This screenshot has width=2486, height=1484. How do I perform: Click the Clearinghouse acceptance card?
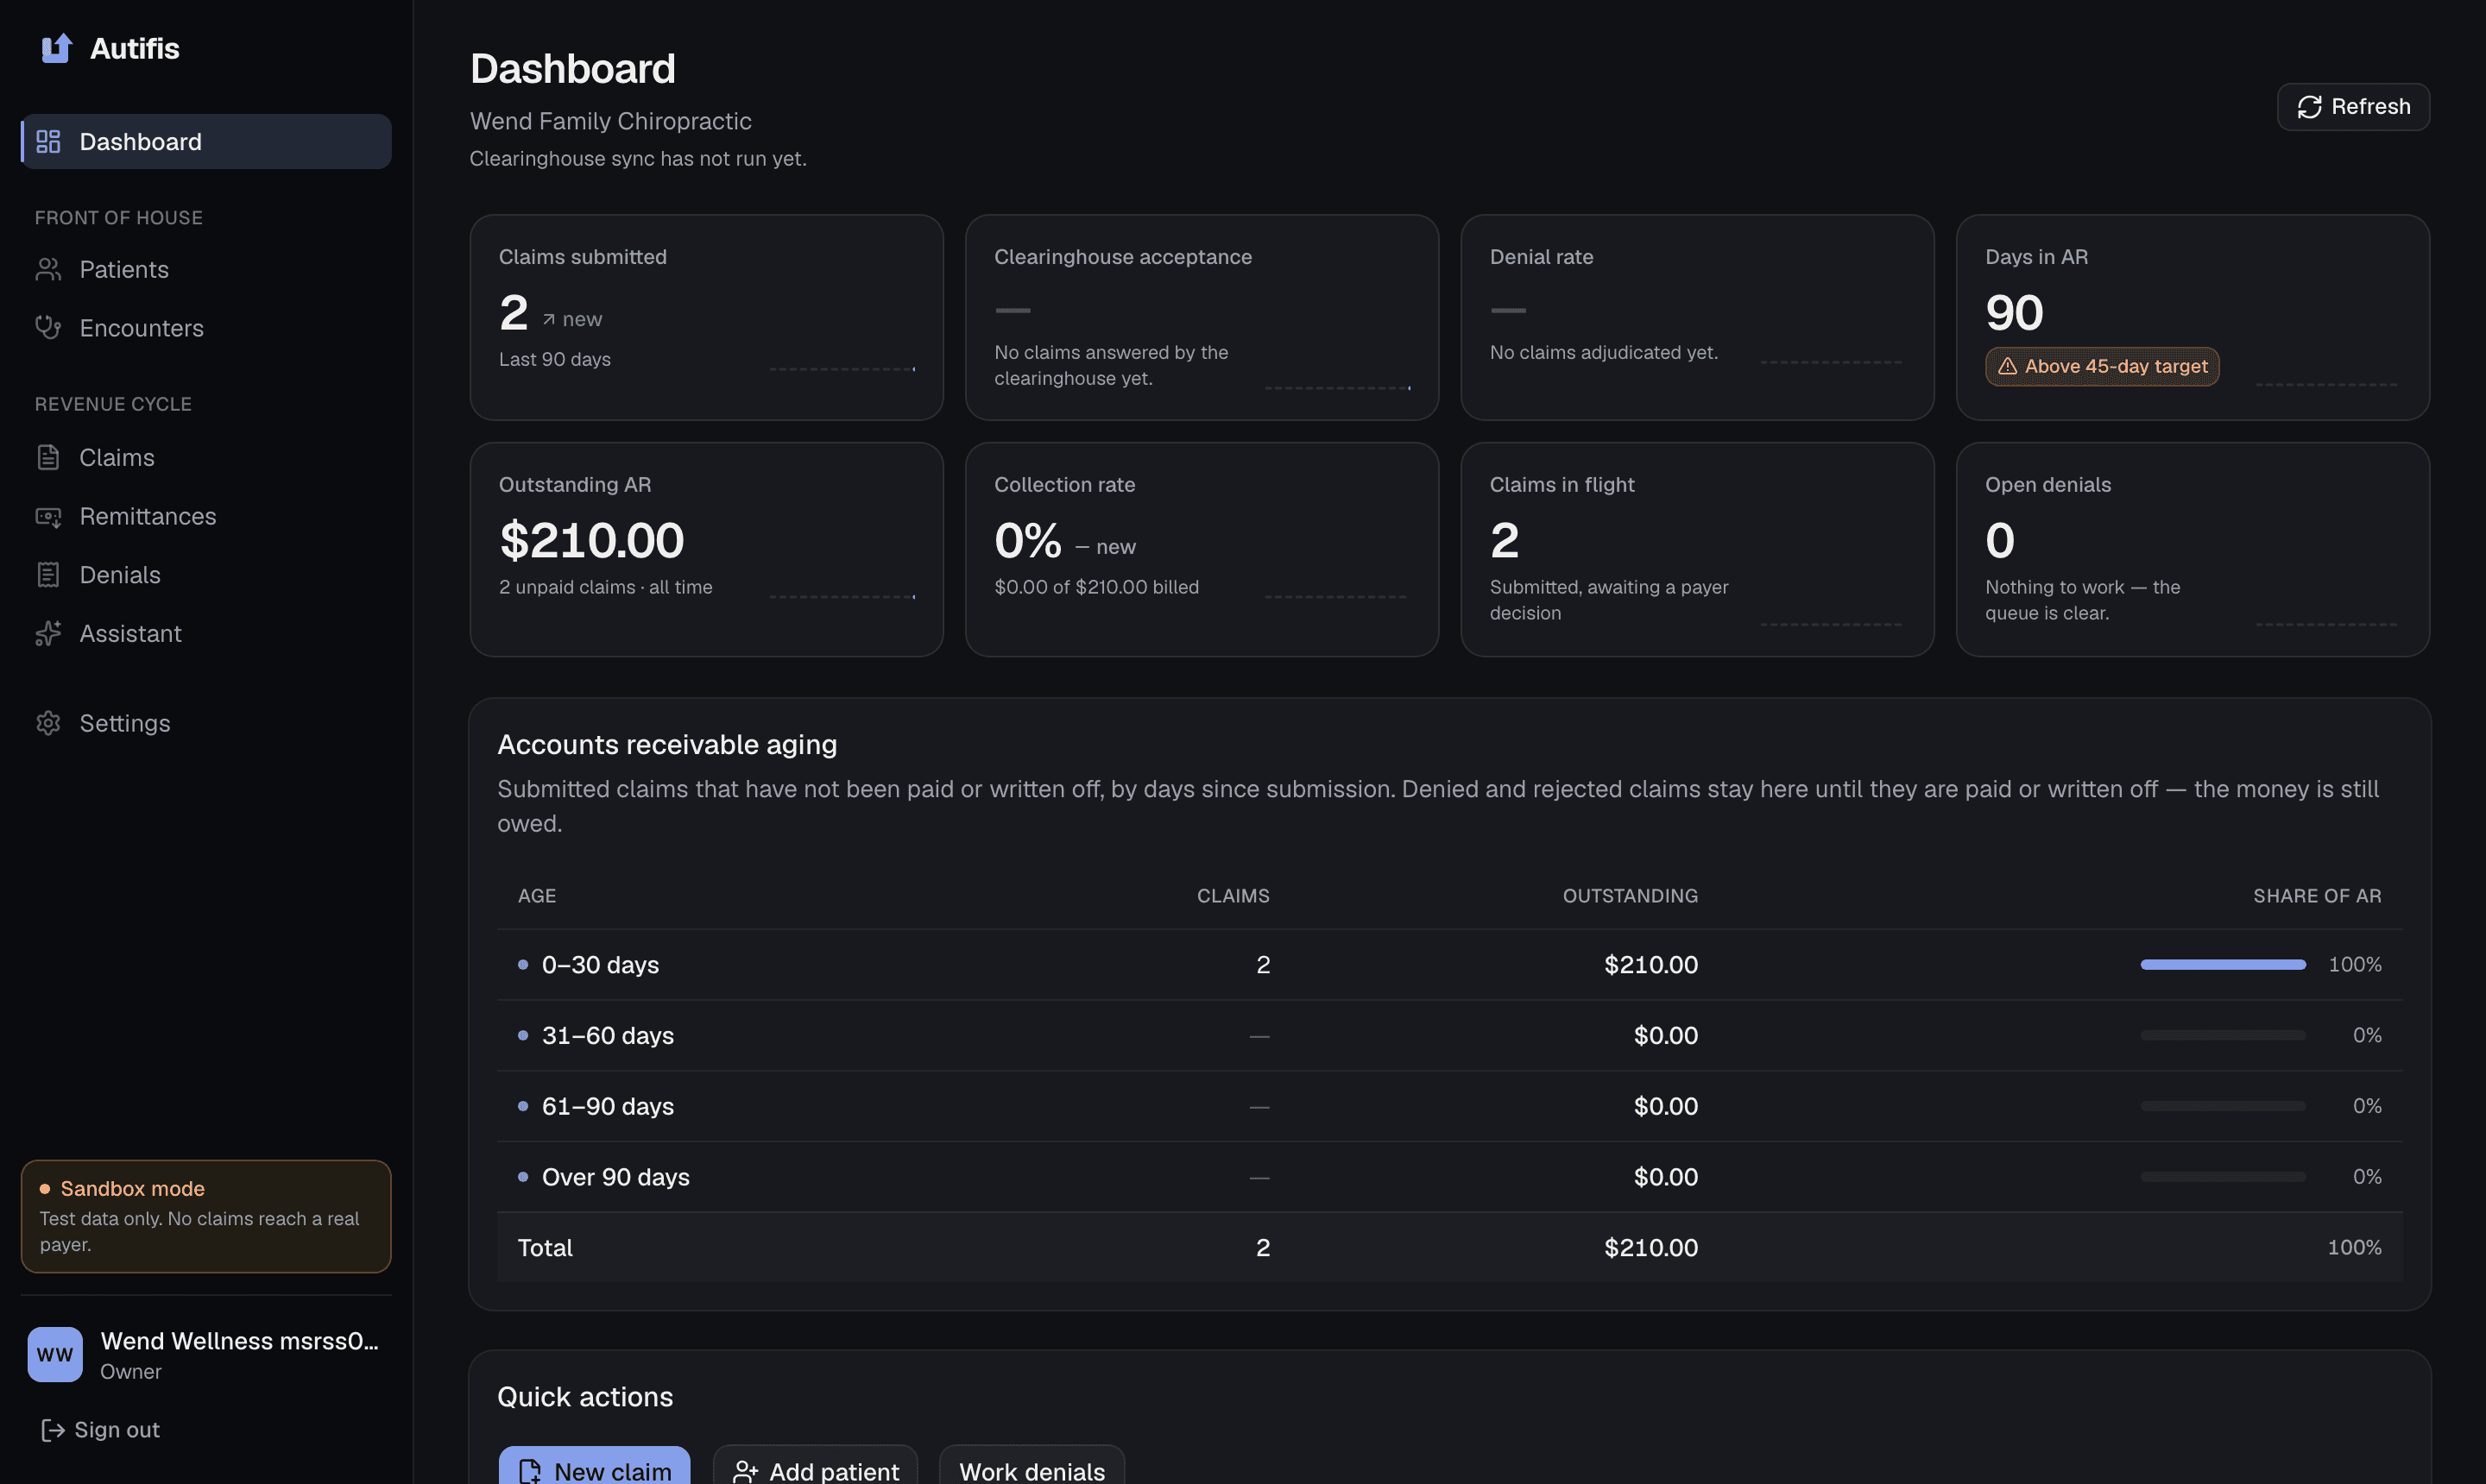[1202, 317]
